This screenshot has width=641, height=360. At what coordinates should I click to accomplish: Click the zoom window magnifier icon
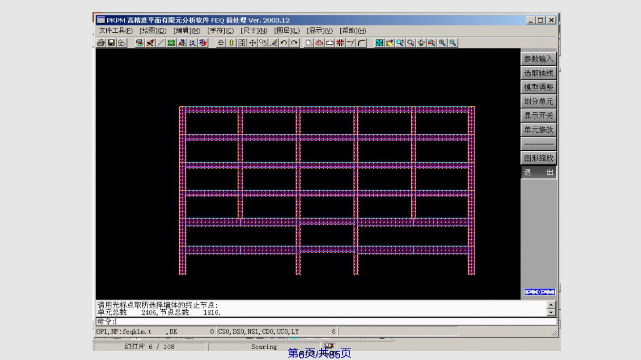(x=411, y=43)
